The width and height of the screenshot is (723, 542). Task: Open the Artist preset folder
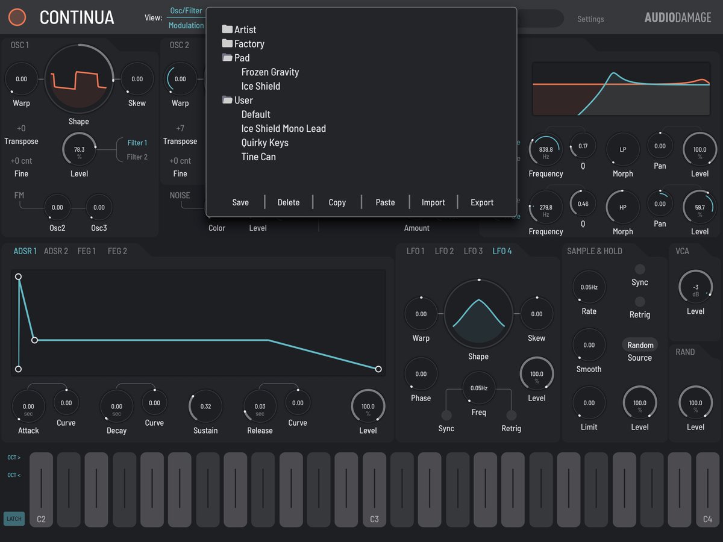[239, 30]
